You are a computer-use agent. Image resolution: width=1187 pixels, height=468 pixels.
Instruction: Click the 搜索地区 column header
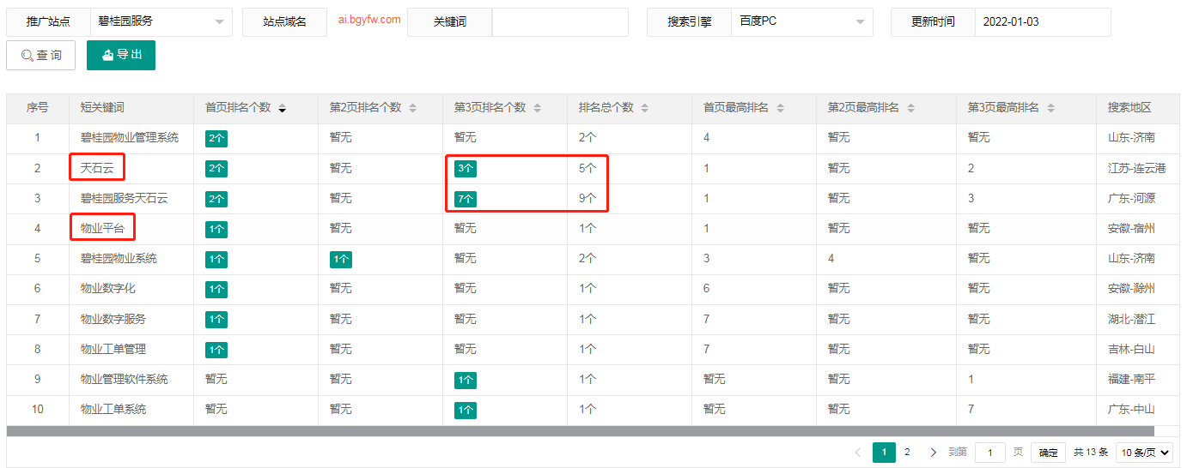[x=1129, y=107]
